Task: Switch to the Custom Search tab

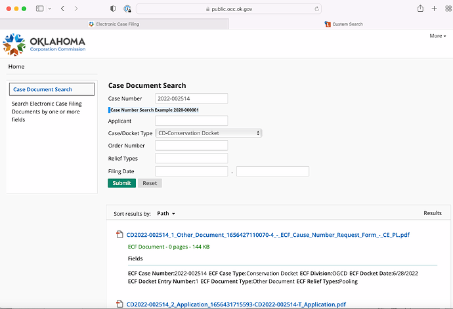Action: (x=341, y=24)
